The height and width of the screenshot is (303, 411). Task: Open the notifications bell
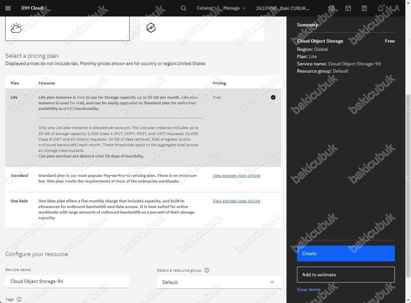pos(381,8)
